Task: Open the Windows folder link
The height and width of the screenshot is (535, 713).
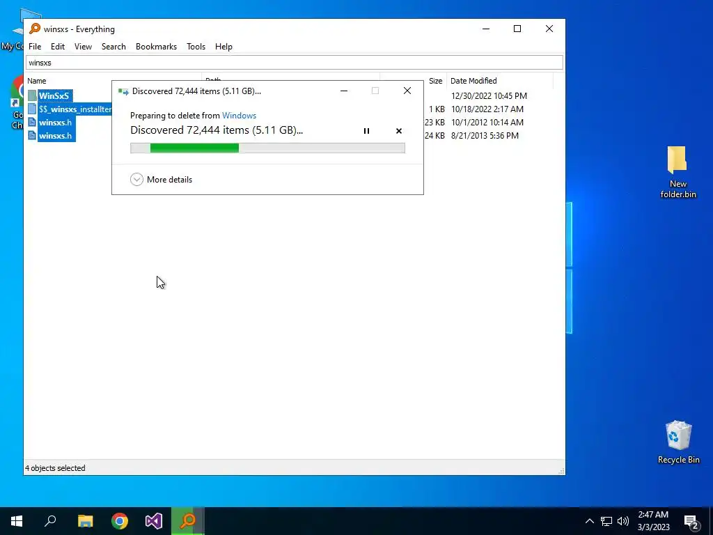Action: click(x=240, y=116)
